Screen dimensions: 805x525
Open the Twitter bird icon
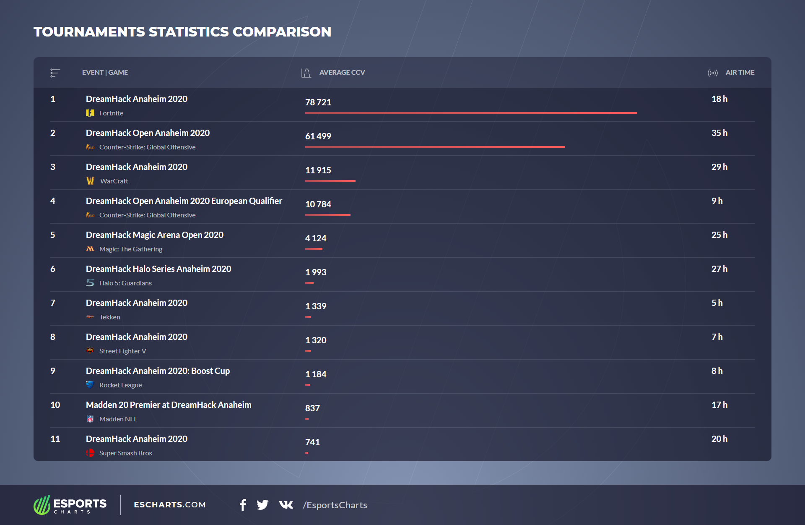(x=262, y=505)
